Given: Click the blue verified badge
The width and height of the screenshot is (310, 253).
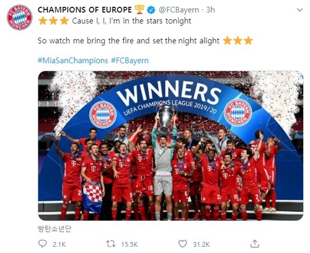Looking at the screenshot, I should [x=151, y=10].
